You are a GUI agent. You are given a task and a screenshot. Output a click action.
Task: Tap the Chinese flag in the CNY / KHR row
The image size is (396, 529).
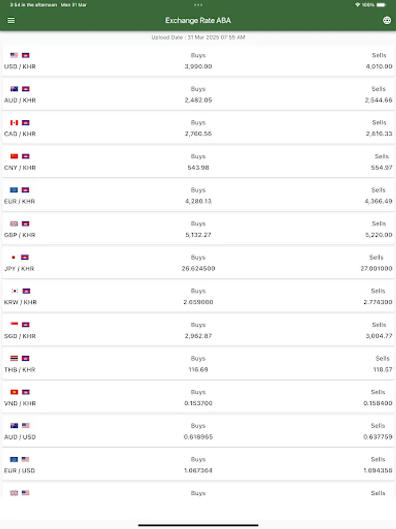click(14, 156)
